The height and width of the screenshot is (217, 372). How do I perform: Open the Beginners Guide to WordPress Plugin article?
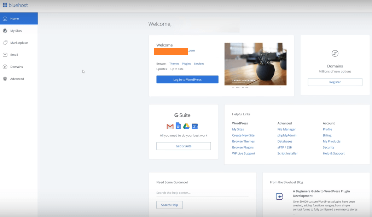[x=321, y=193]
